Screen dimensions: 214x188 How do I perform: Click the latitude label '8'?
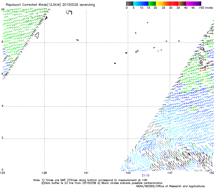(2, 42)
